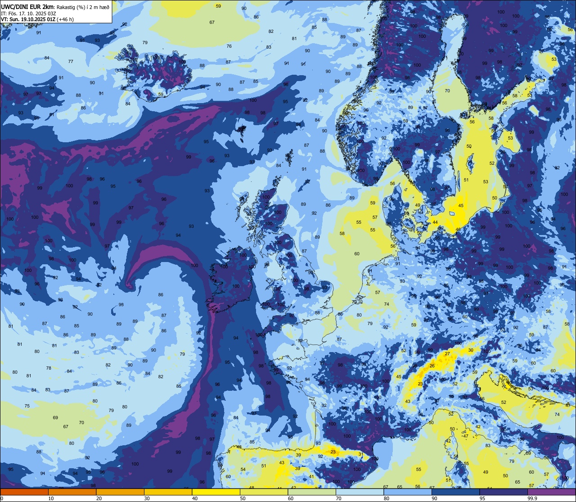Viewport: 576px width, 502px height.
Task: Click the humidity value '26' over the Alps
Action: pyautogui.click(x=432, y=366)
